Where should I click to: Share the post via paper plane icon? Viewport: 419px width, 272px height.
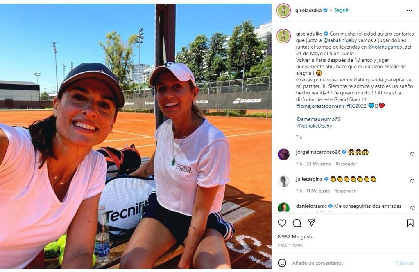[311, 223]
